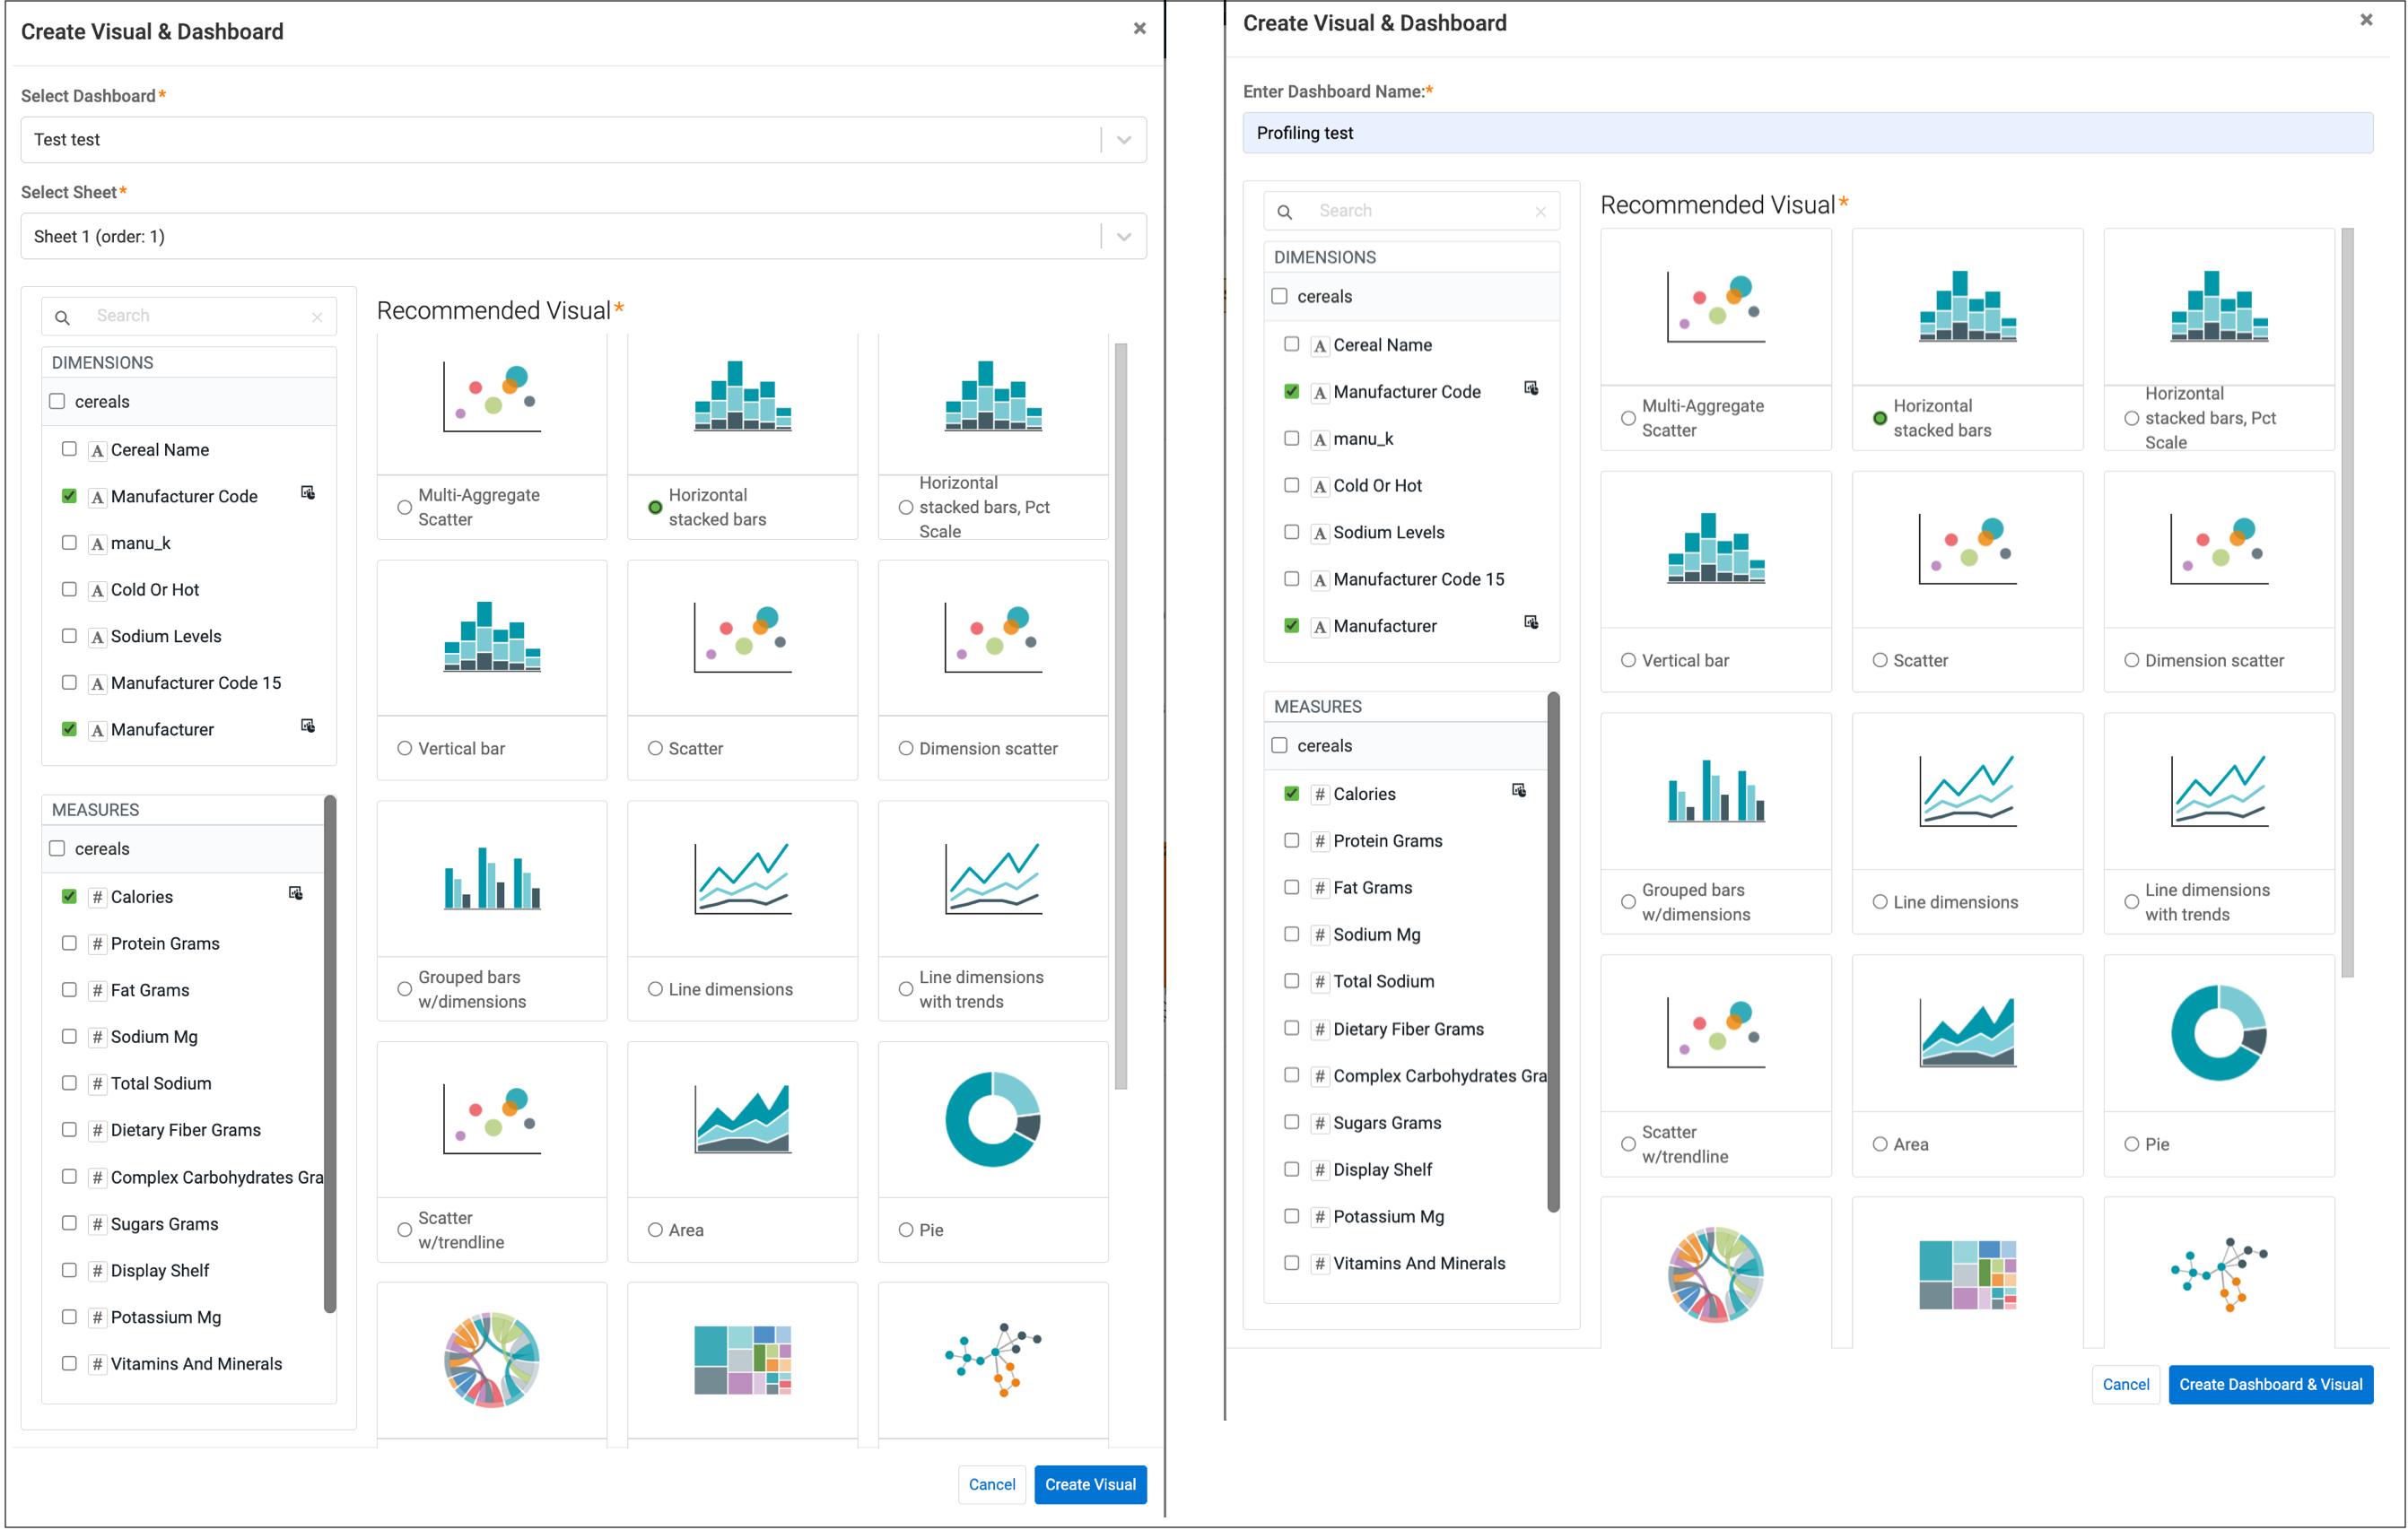Select the Area chart thumbnail in right dialog
Viewport: 2408px width, 1530px height.
(x=1967, y=1033)
